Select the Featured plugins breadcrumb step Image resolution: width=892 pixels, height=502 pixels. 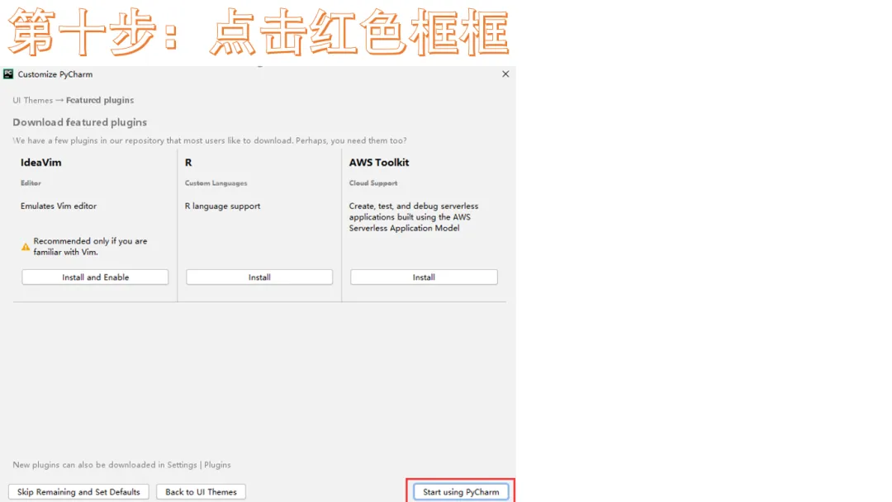[100, 100]
